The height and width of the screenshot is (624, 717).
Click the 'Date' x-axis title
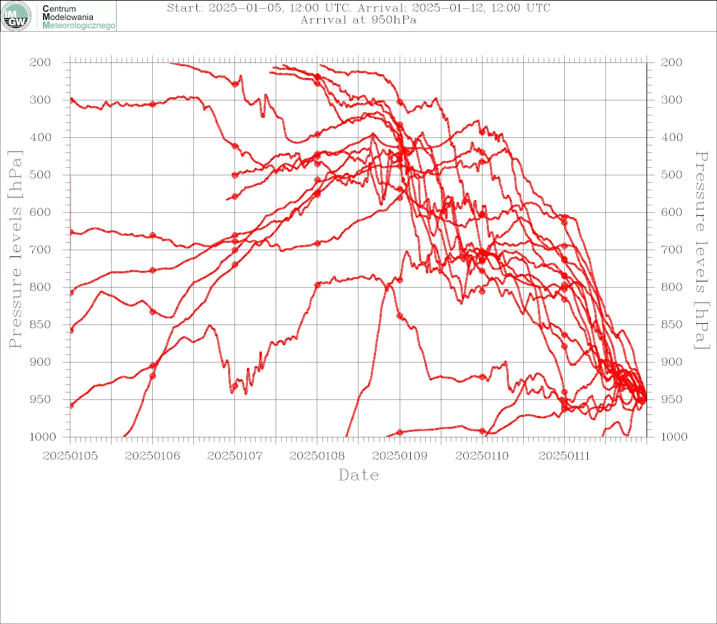[358, 475]
